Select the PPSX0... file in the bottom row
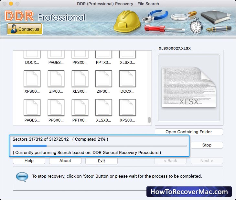 (56, 111)
